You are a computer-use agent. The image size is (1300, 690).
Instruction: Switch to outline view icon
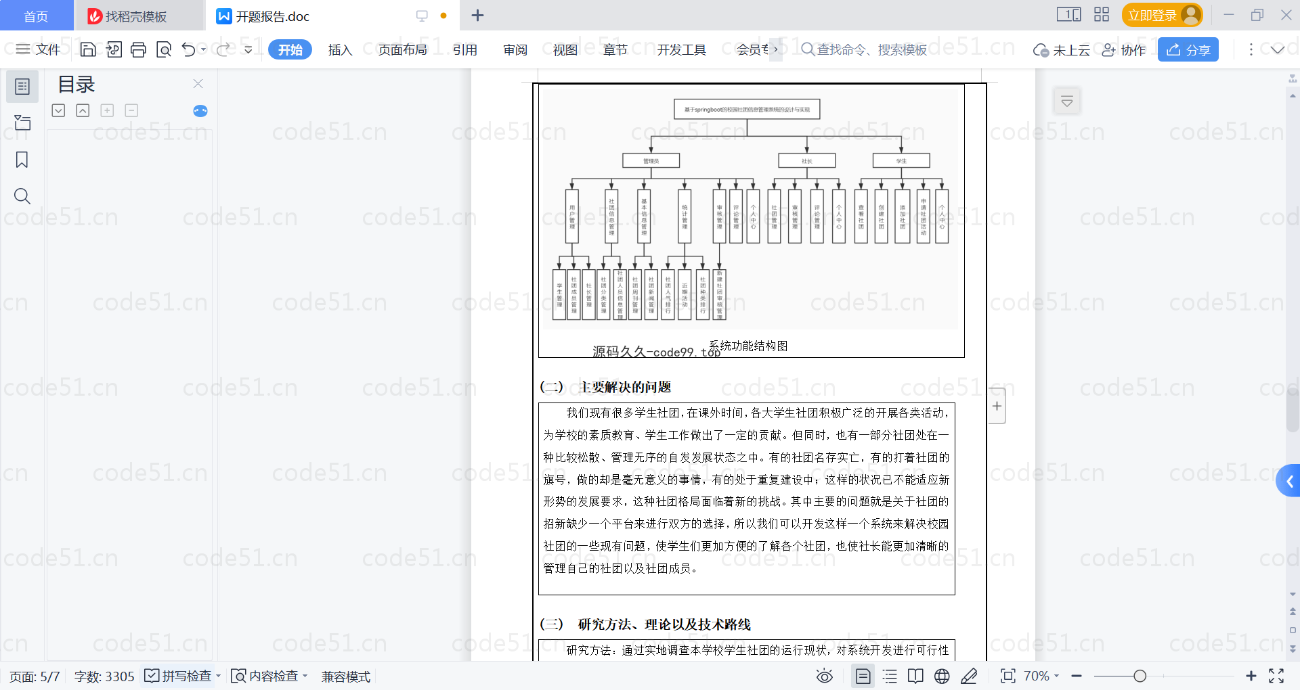pyautogui.click(x=890, y=676)
